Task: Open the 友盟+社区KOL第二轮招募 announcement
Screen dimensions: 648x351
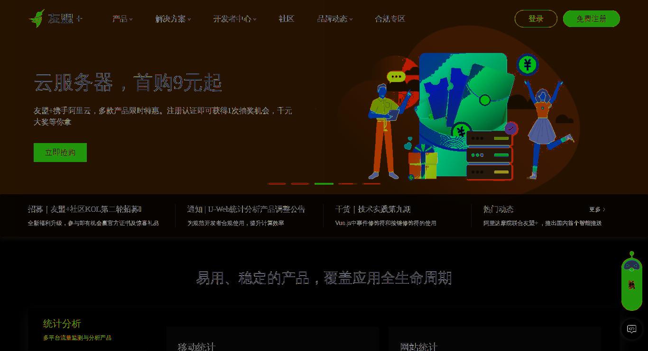Action: (x=85, y=209)
